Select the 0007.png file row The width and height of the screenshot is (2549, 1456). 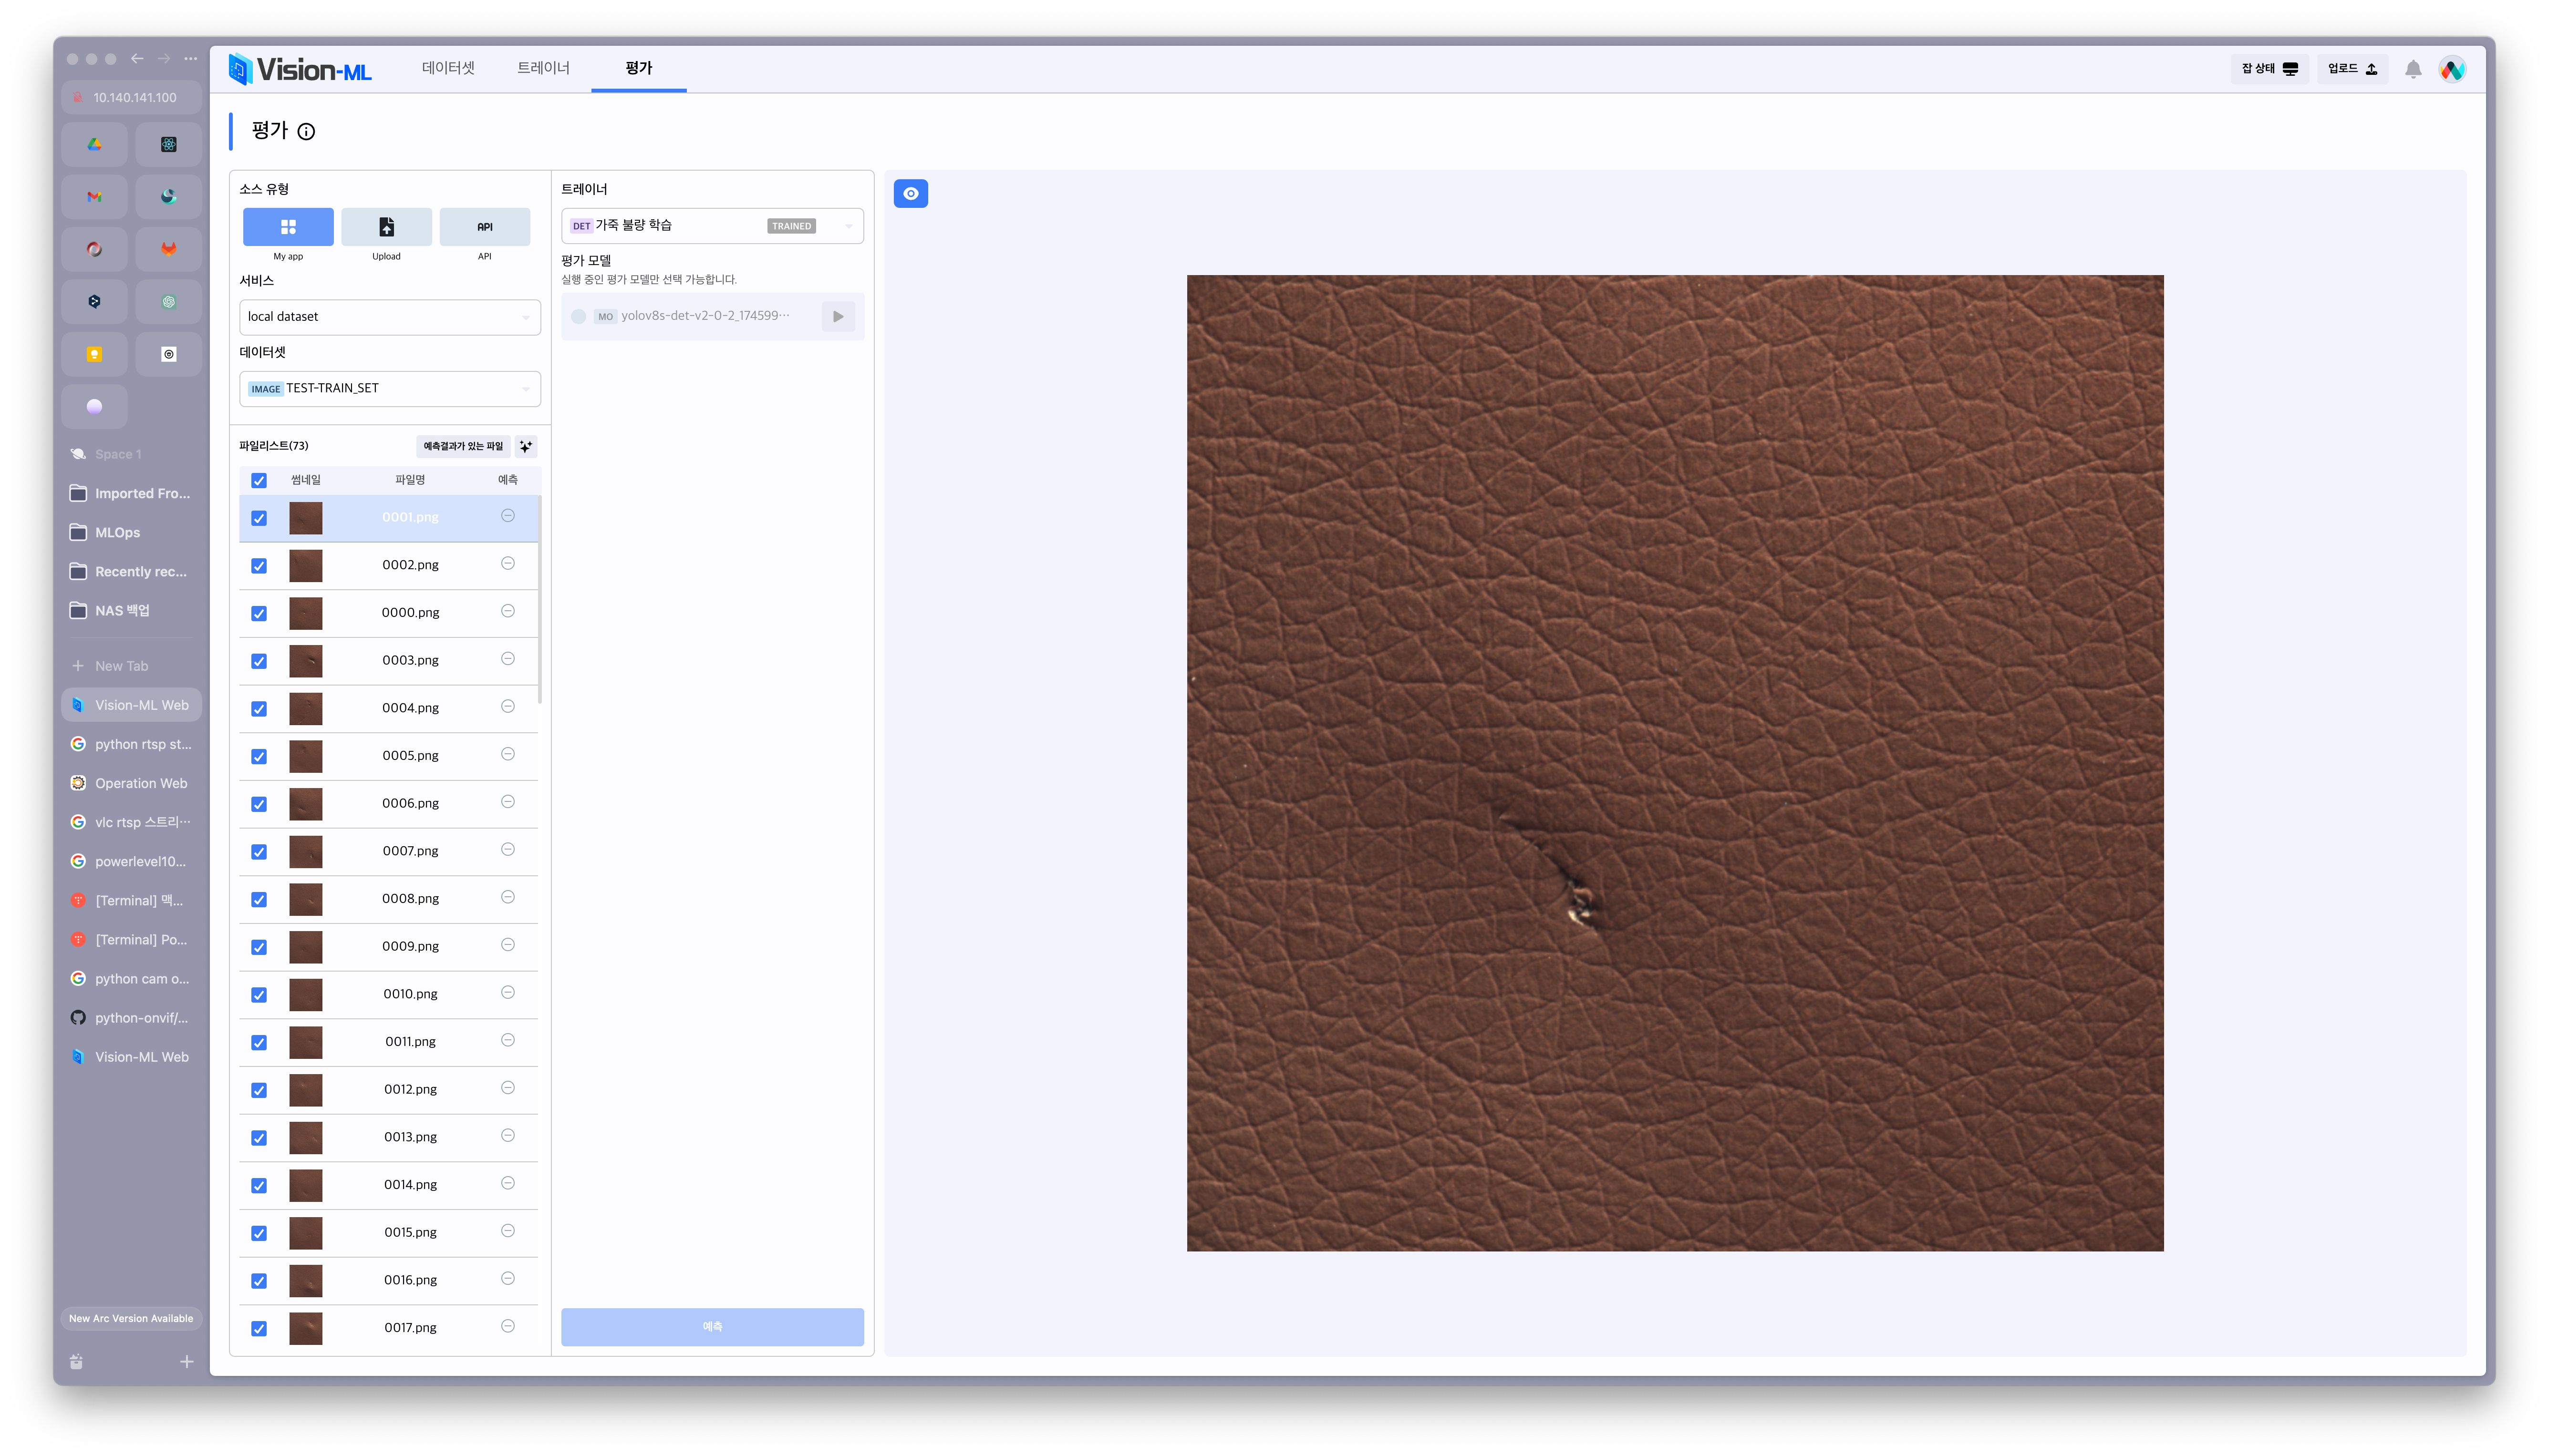(x=388, y=851)
